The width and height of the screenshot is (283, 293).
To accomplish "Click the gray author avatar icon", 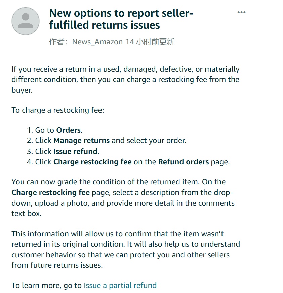I will [26, 21].
